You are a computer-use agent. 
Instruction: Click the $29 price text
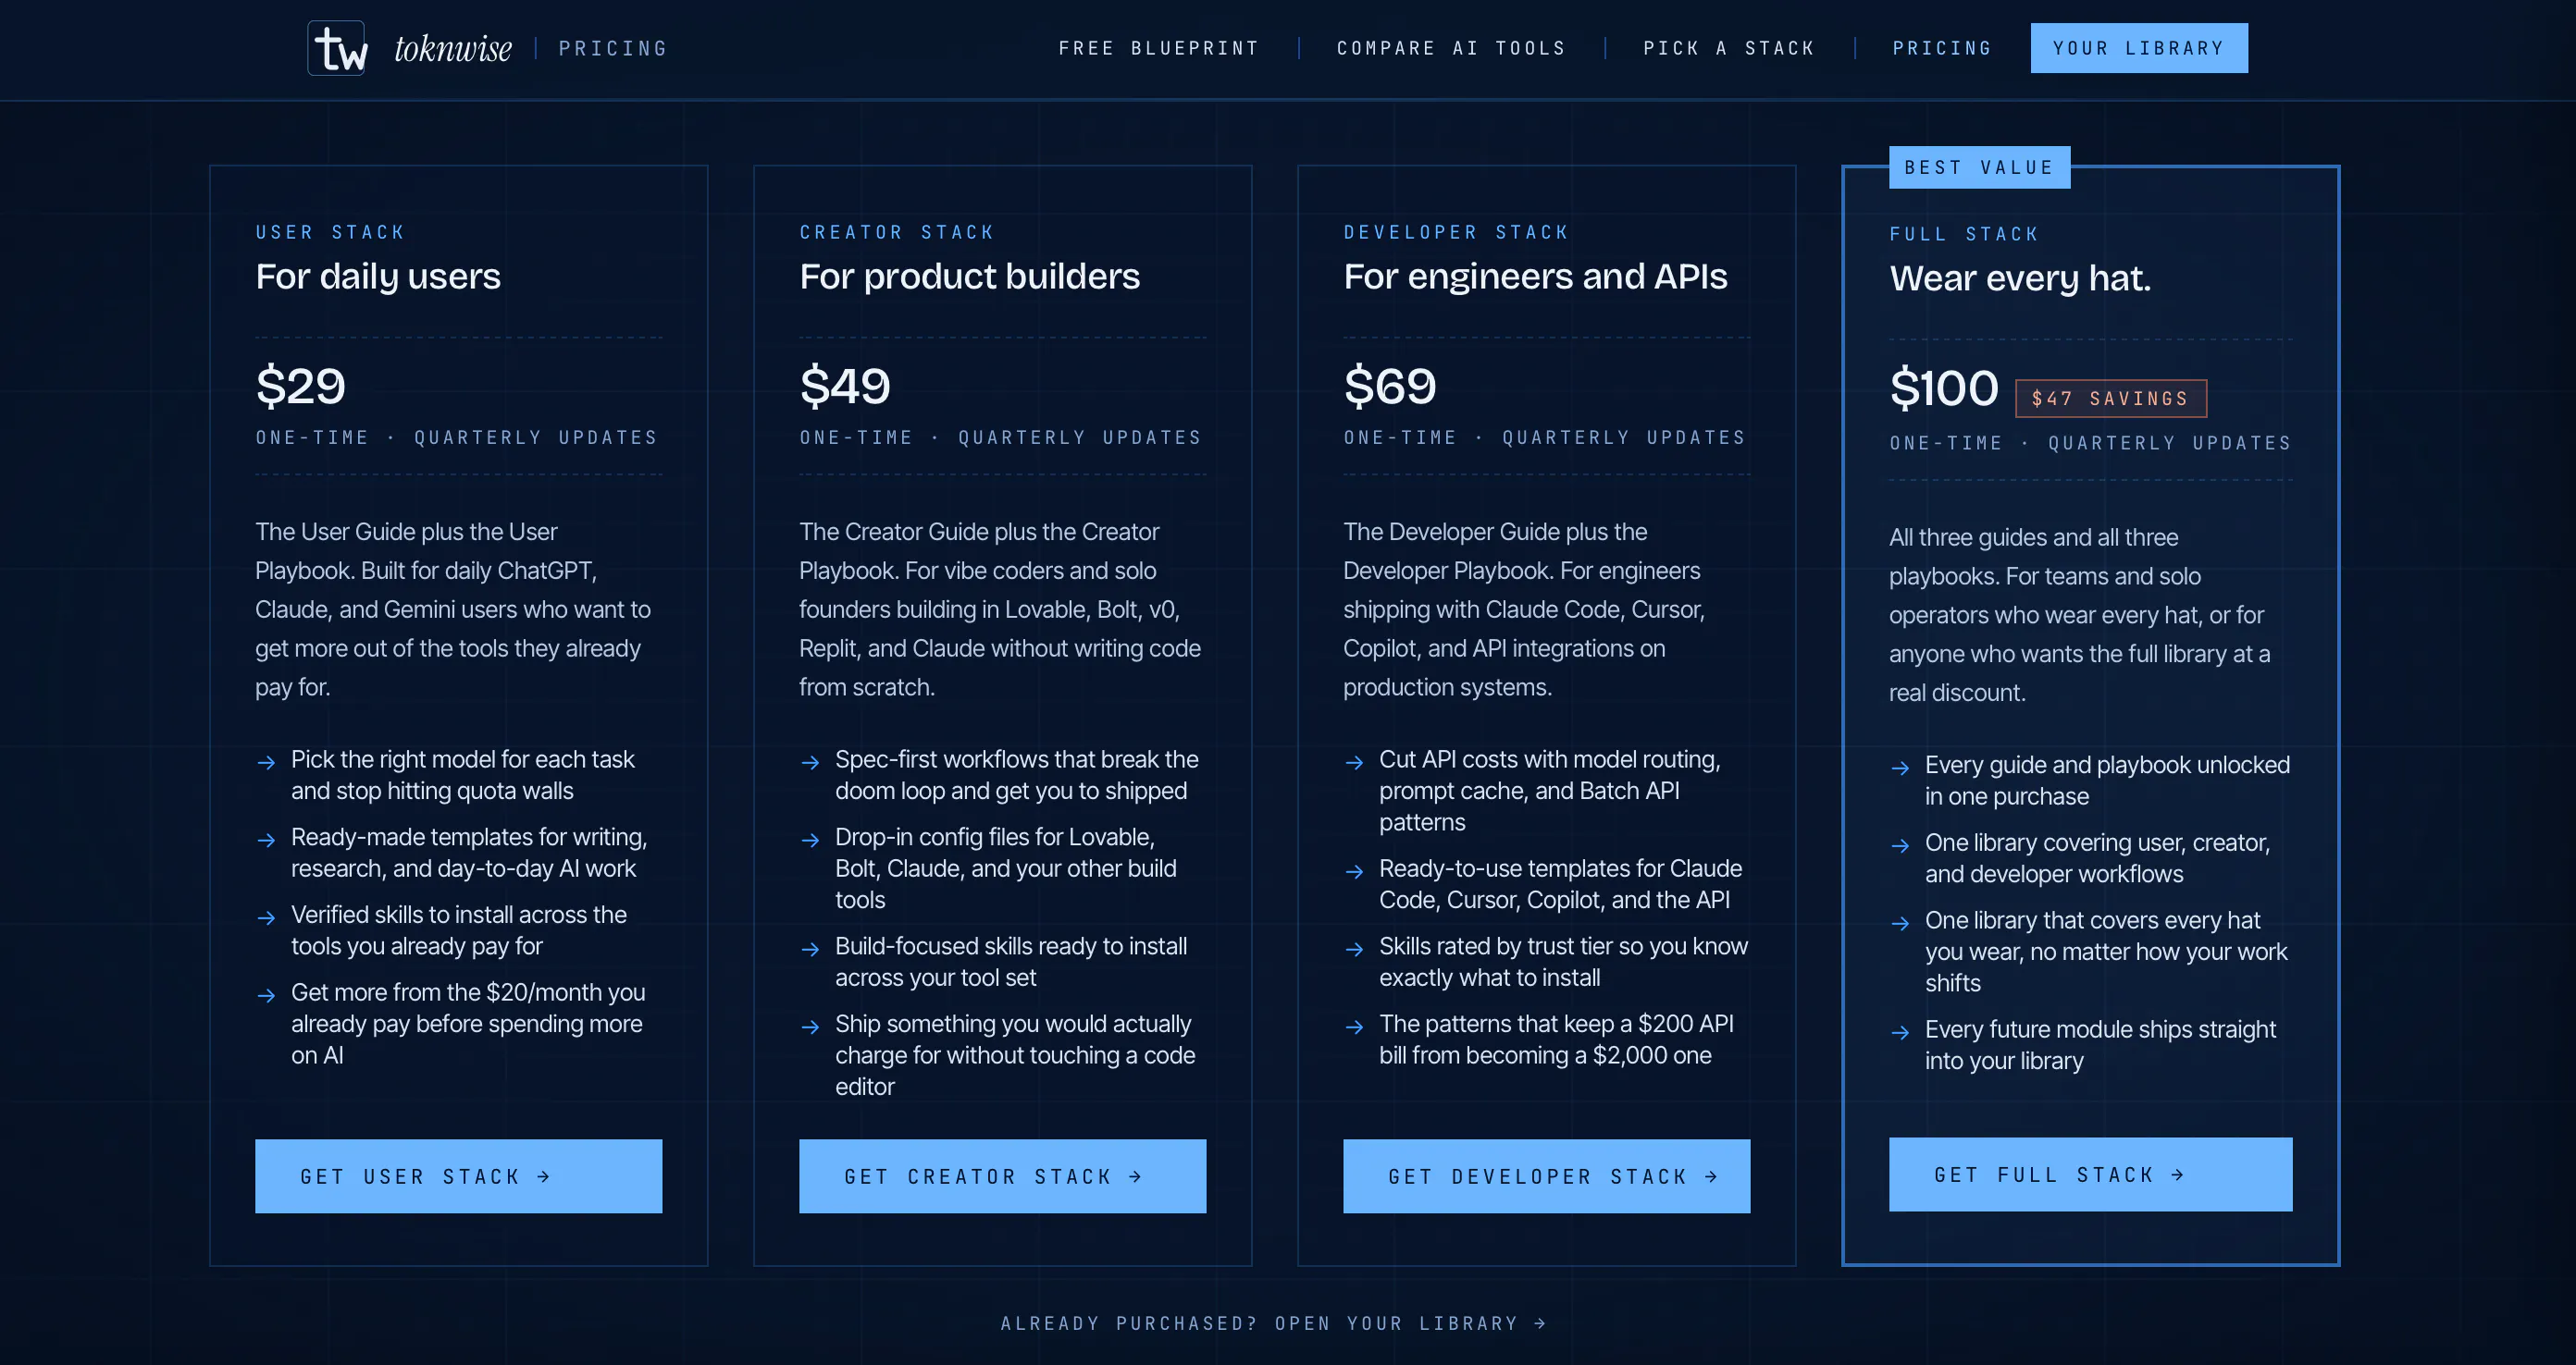click(x=300, y=386)
